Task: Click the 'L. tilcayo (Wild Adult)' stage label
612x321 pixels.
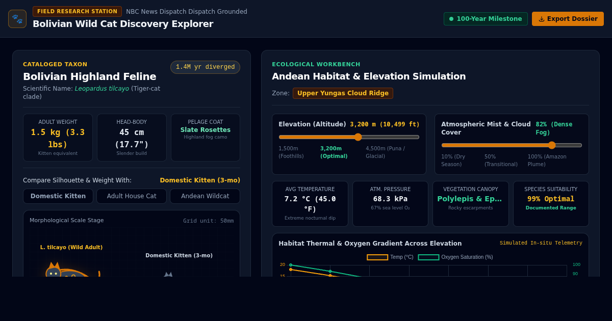Action: point(71,247)
